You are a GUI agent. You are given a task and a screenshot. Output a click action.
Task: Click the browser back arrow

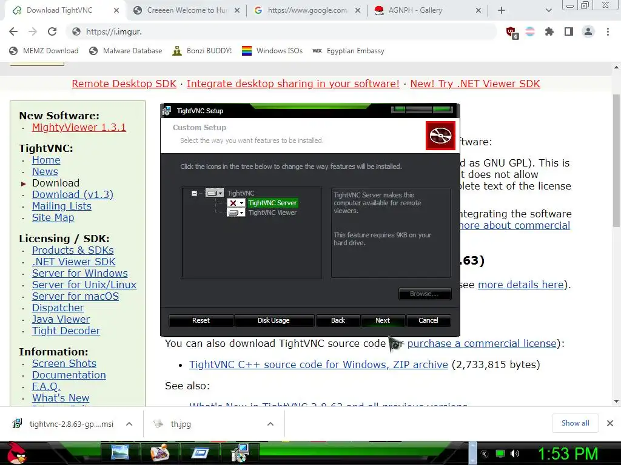click(13, 31)
